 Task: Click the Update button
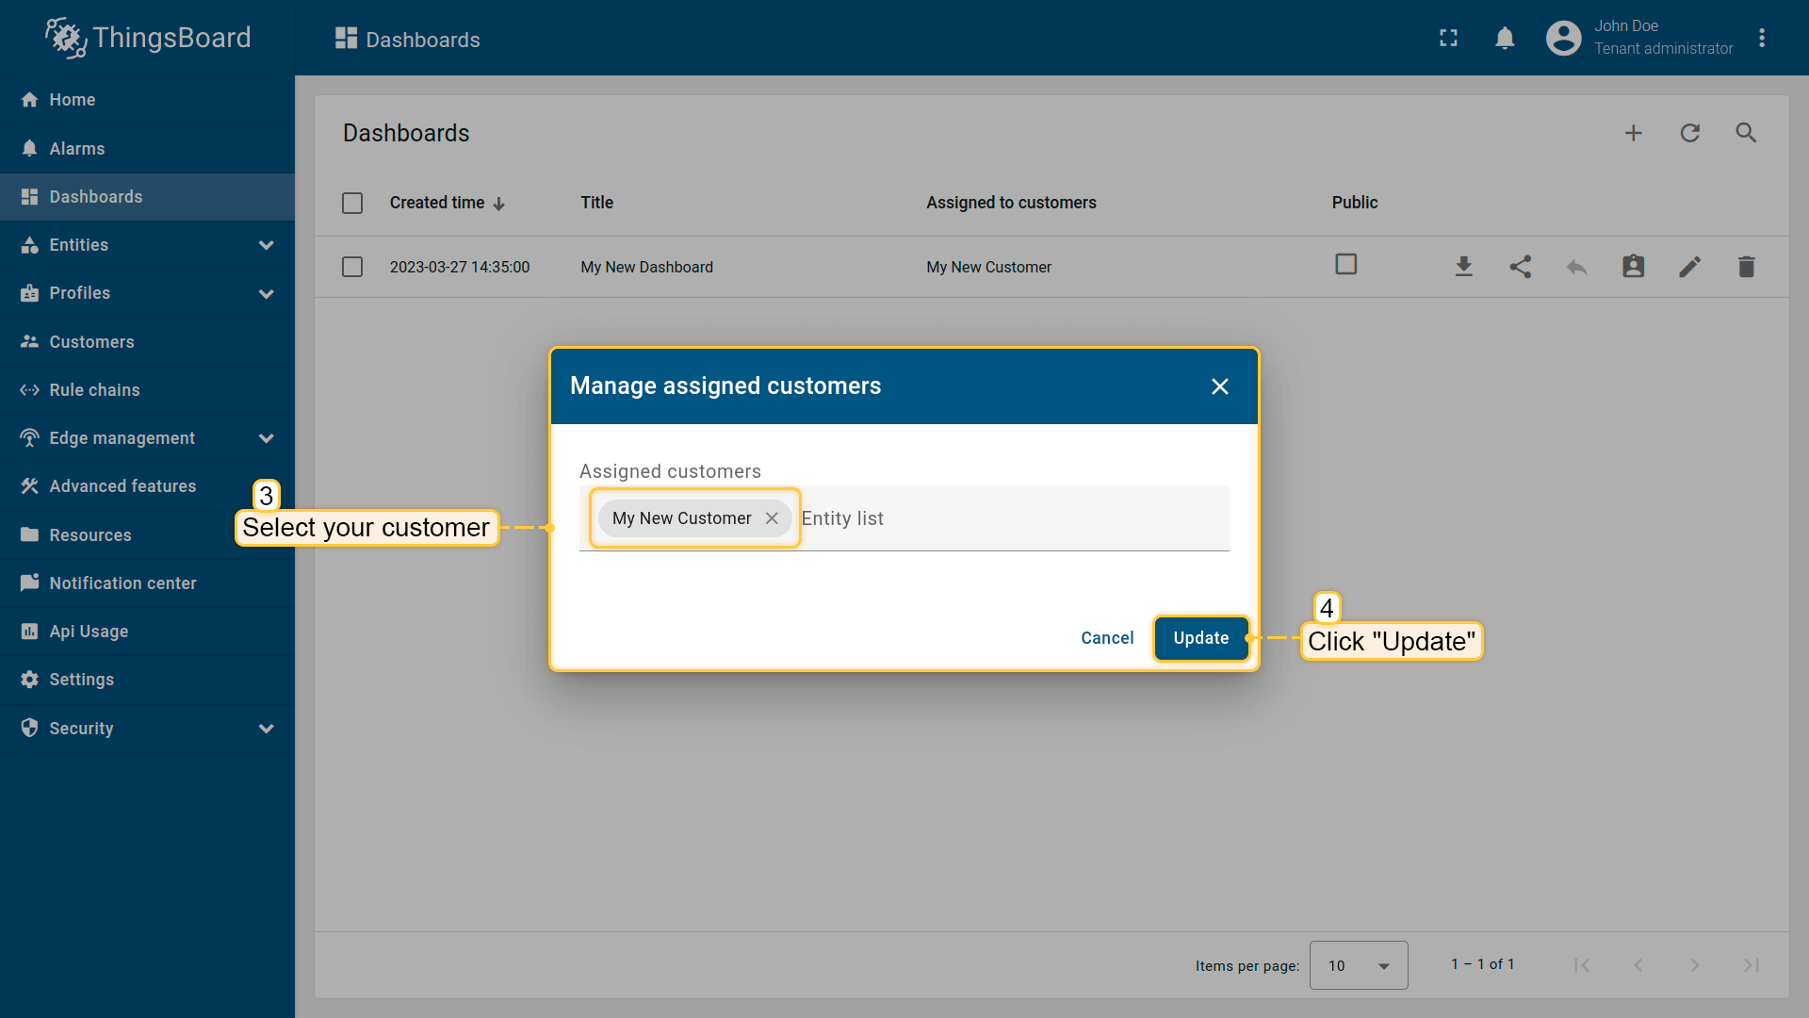(1200, 638)
